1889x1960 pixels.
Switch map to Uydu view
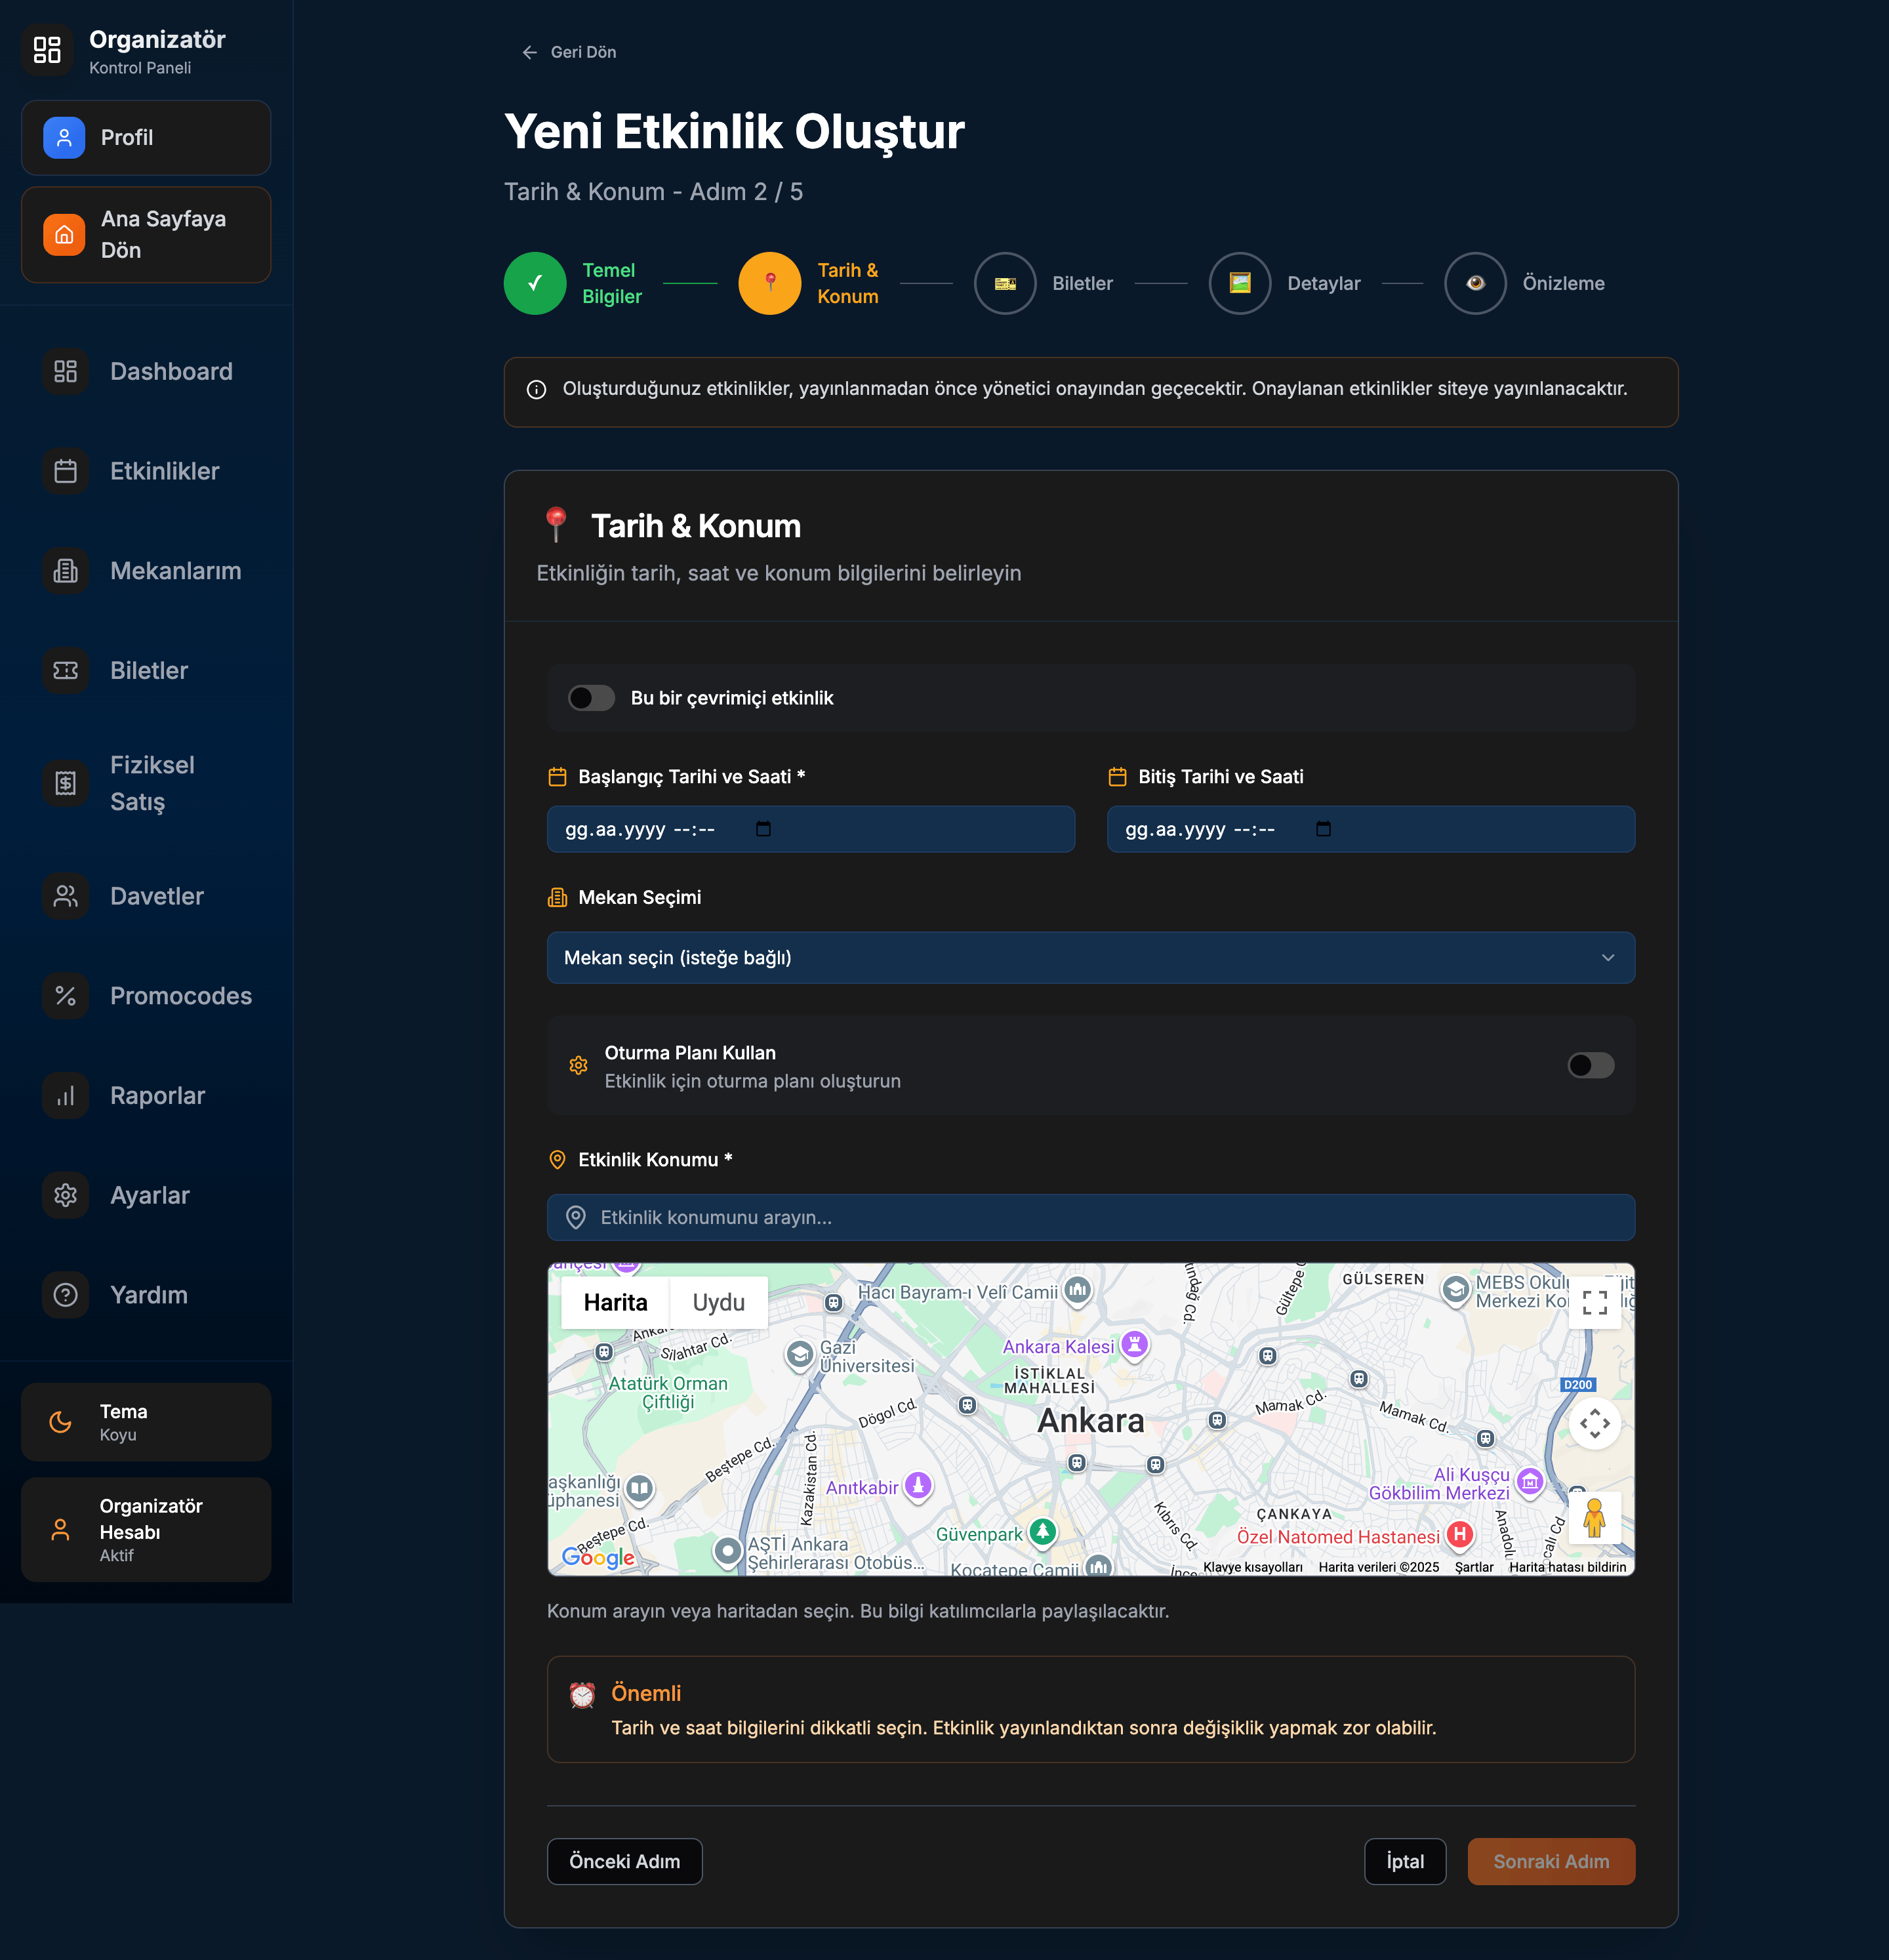click(718, 1303)
